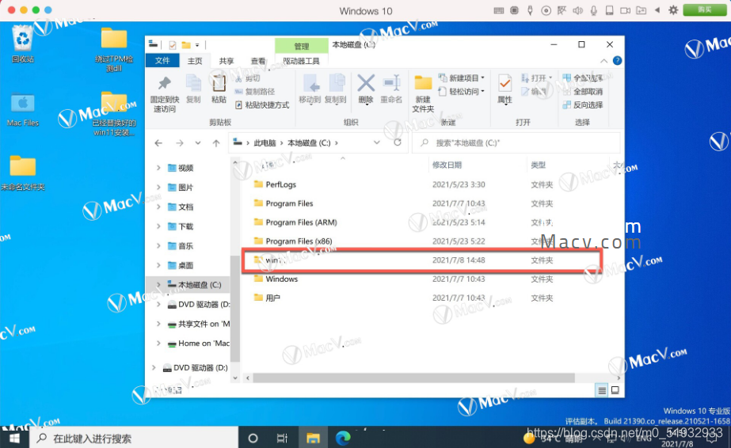Expand the 本地磁盘 (C:) tree node
The width and height of the screenshot is (731, 448).
point(158,284)
